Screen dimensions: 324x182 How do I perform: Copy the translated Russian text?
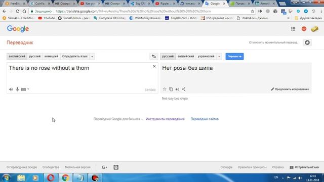click(x=171, y=89)
